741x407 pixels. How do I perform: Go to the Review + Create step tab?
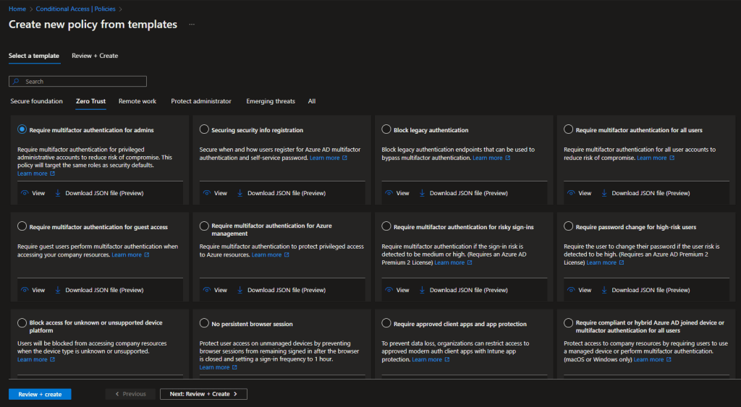tap(95, 56)
